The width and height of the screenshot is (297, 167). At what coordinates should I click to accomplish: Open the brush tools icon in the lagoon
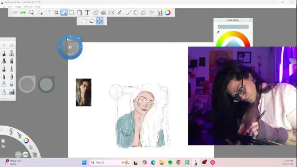pos(11,131)
